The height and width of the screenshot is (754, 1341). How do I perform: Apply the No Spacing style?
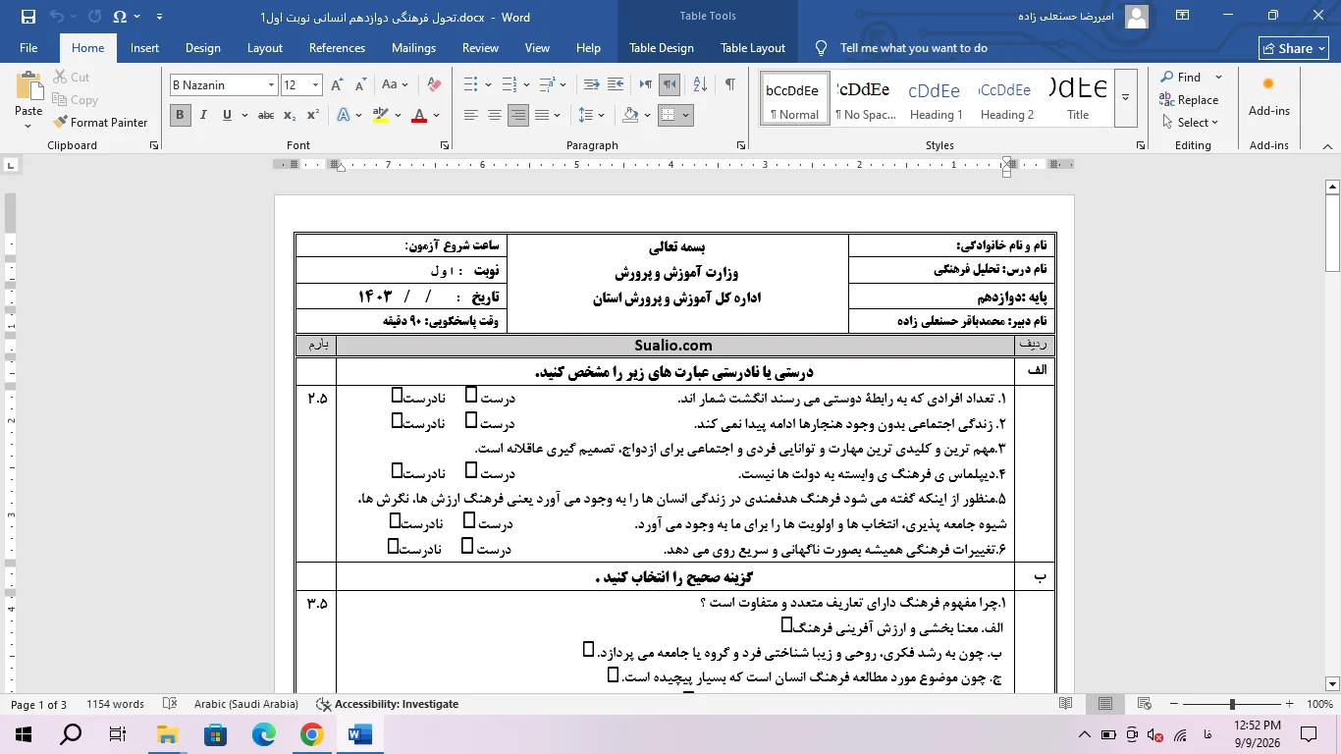click(x=865, y=97)
